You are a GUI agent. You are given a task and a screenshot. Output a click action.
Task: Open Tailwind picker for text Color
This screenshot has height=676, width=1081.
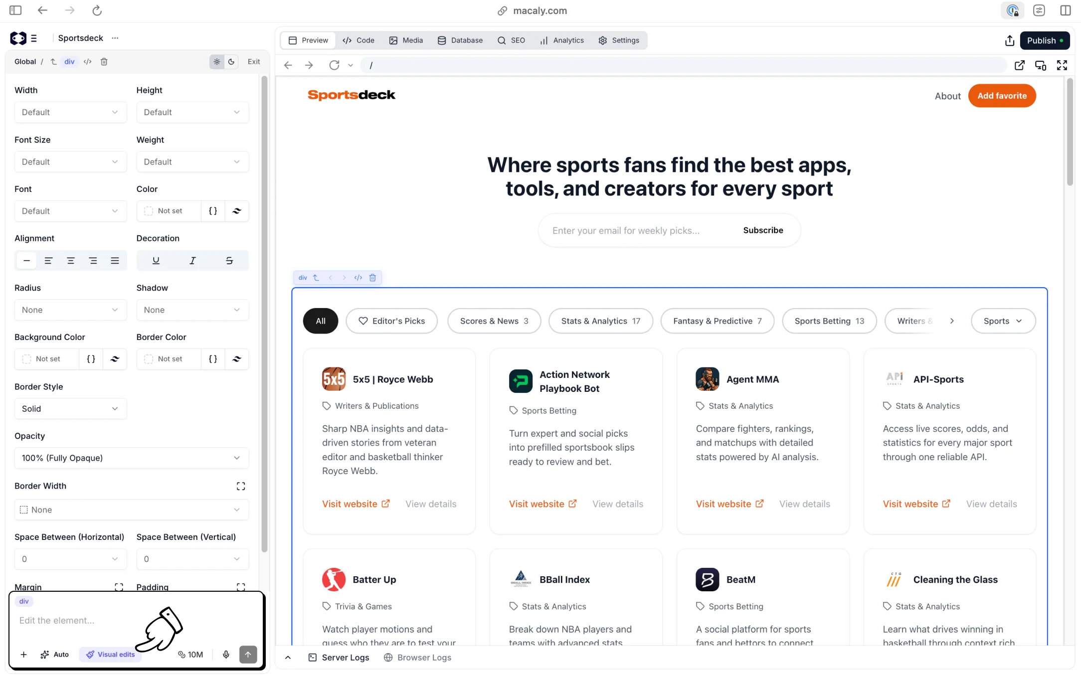237,211
